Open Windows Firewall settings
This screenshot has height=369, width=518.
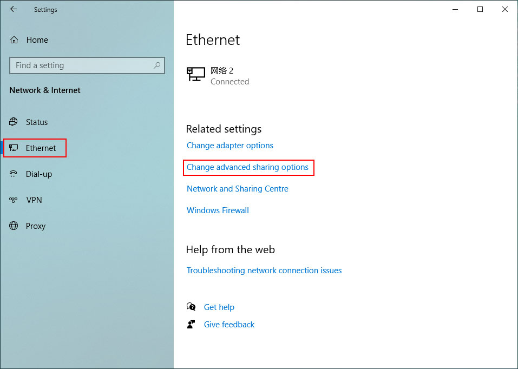[218, 210]
